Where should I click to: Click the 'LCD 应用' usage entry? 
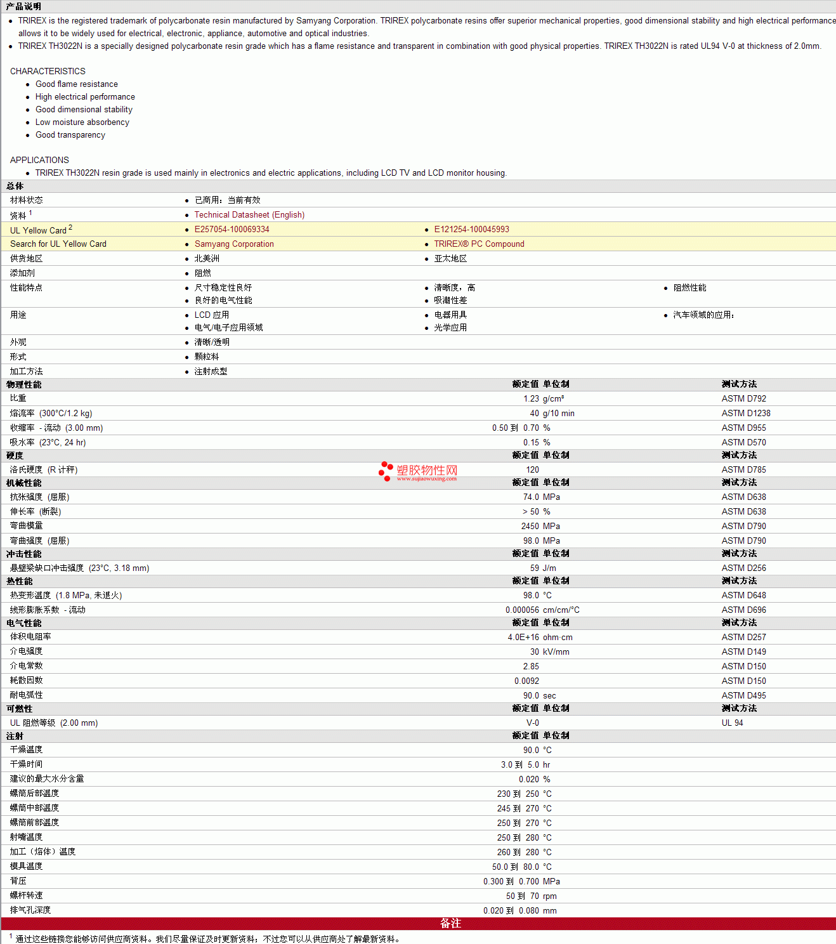click(212, 315)
